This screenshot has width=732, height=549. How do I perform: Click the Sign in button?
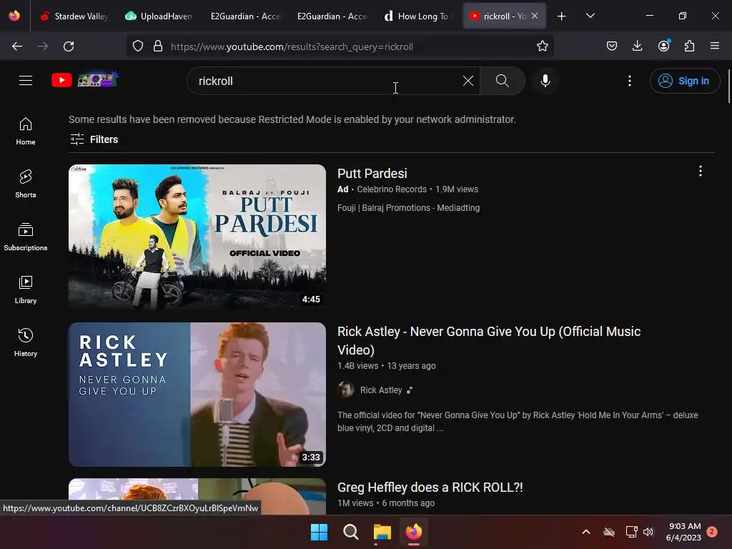[684, 81]
